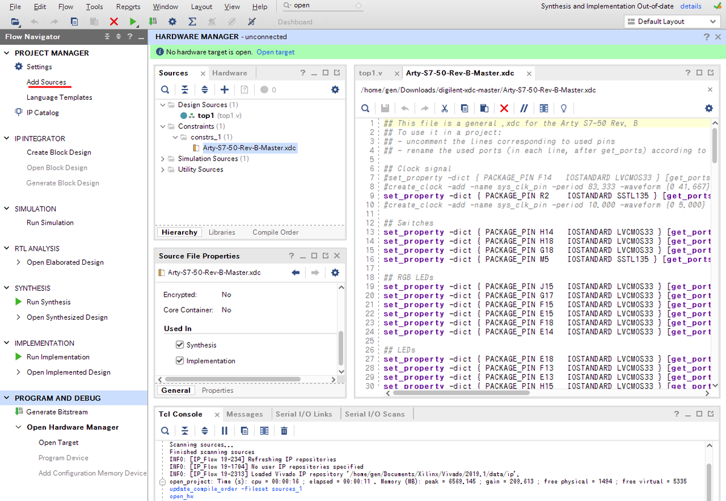Switch to the top1.v editor tab
The image size is (726, 501).
click(370, 73)
